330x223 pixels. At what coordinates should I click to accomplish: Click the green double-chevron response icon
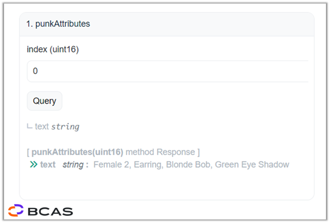pos(33,164)
